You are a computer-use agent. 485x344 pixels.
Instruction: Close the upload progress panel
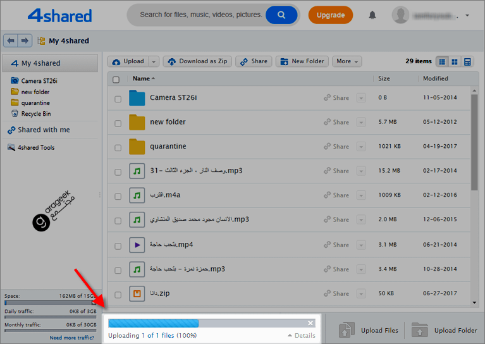pos(310,323)
